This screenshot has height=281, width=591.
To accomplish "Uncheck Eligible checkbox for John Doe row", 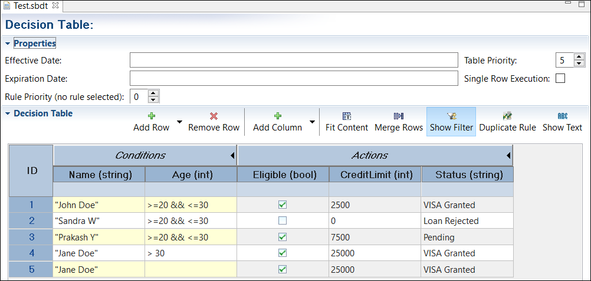I will (x=283, y=205).
